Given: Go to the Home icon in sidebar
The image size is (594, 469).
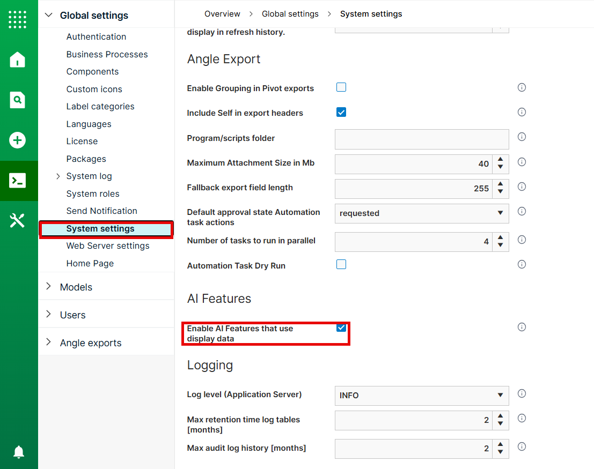Looking at the screenshot, I should [17, 60].
